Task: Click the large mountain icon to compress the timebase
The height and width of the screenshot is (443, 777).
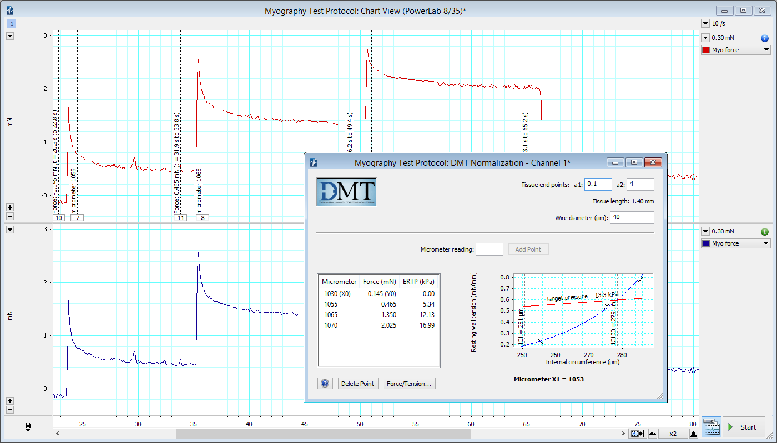Action: tap(693, 434)
